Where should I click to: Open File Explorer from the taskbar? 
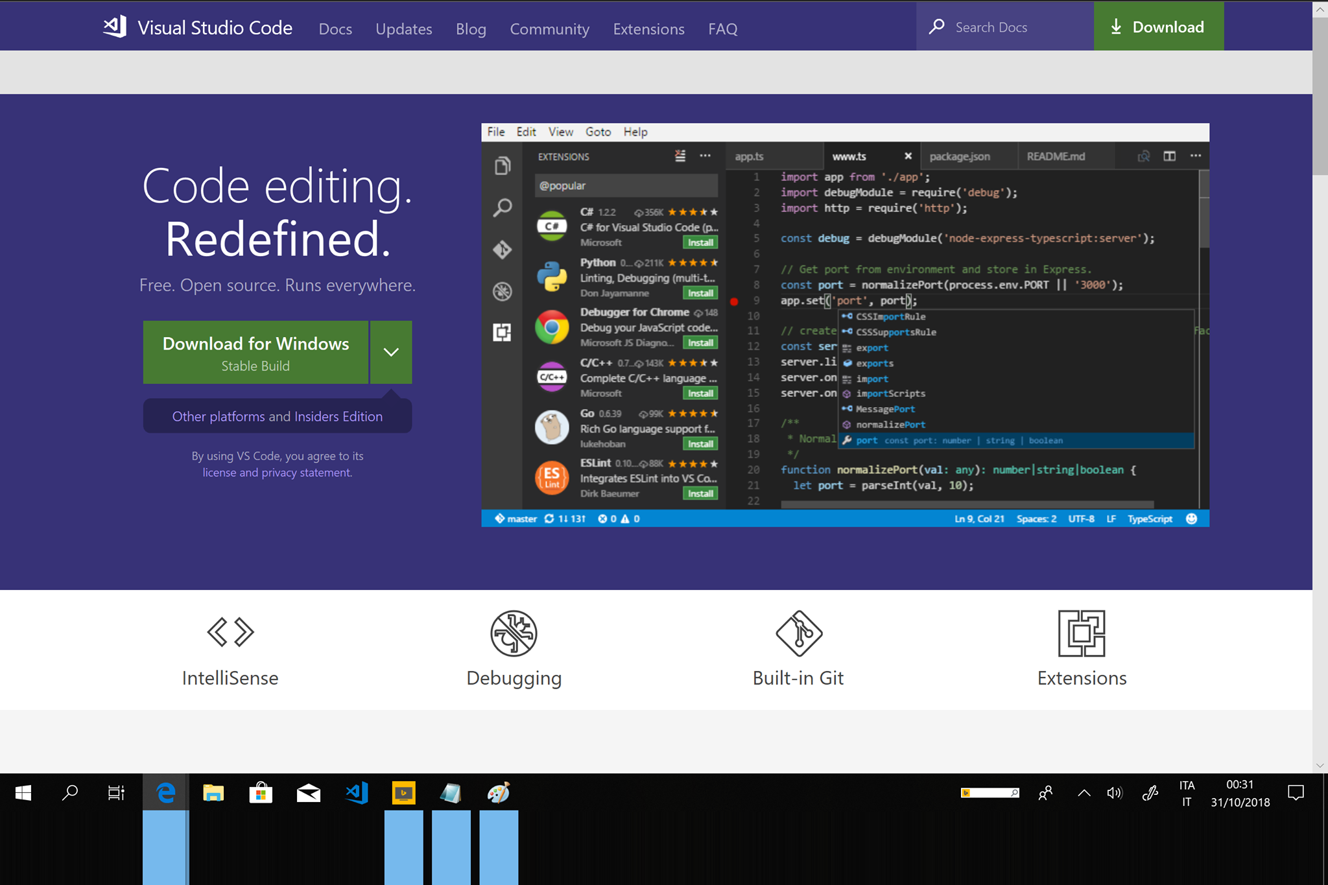coord(213,792)
